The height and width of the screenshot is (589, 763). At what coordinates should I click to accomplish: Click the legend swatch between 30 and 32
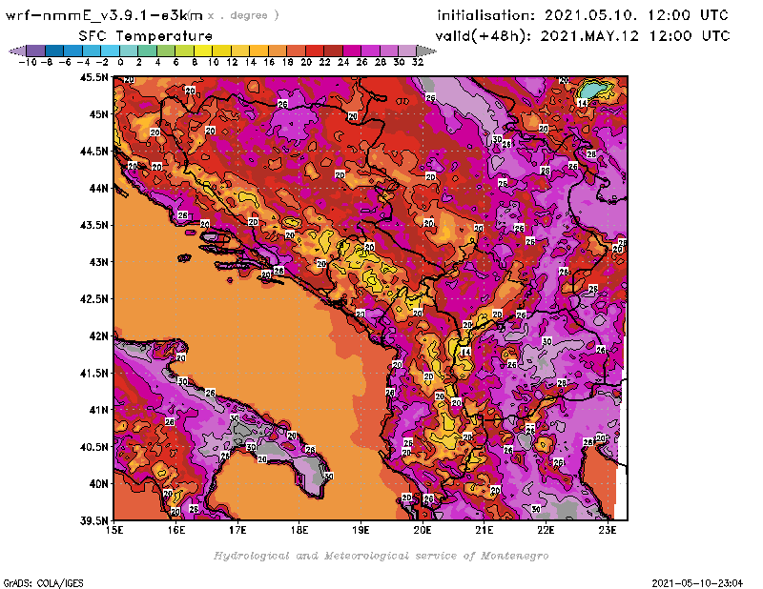(407, 51)
